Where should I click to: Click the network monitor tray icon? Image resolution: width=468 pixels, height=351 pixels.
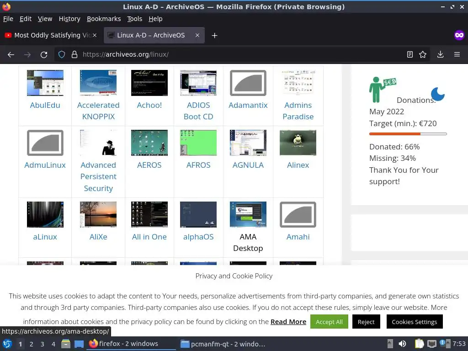431,344
